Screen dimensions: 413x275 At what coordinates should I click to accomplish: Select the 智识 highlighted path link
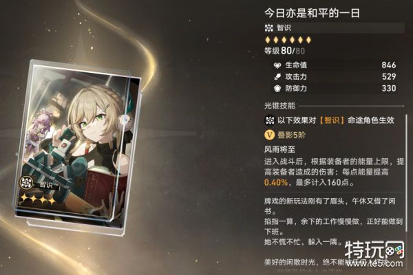click(x=332, y=120)
